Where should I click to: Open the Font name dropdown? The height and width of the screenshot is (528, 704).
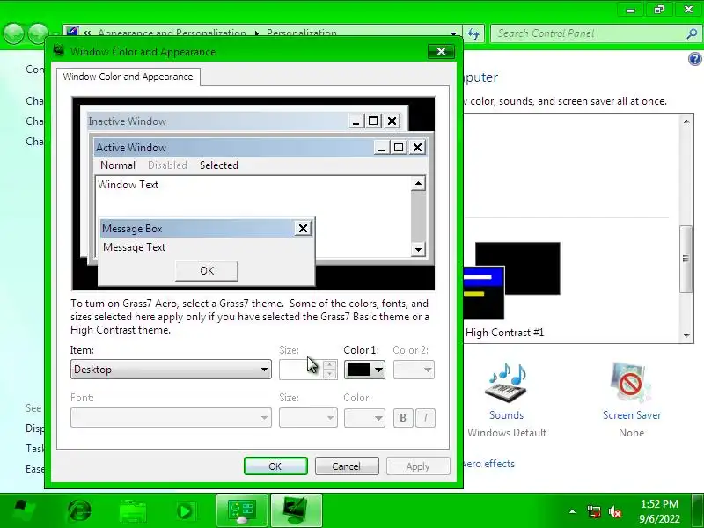(171, 418)
